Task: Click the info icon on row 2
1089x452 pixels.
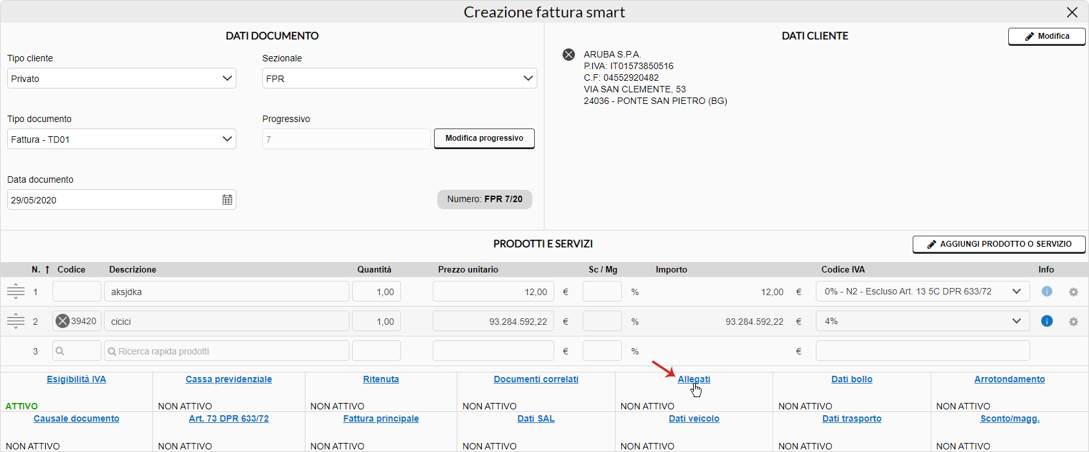Action: [1047, 322]
